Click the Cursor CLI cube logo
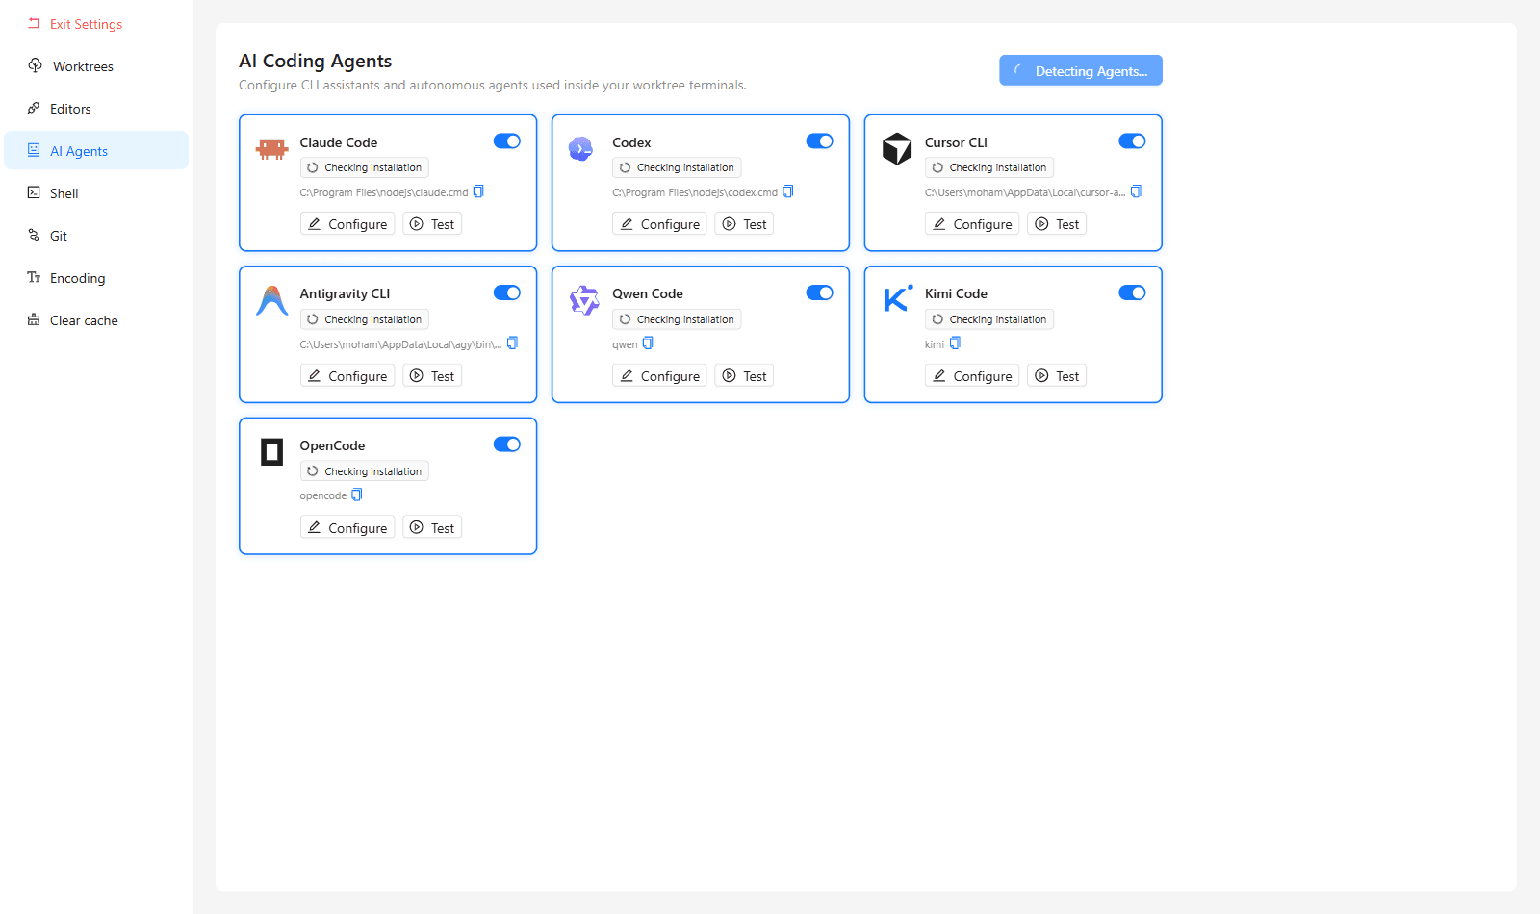1540x914 pixels. tap(897, 149)
